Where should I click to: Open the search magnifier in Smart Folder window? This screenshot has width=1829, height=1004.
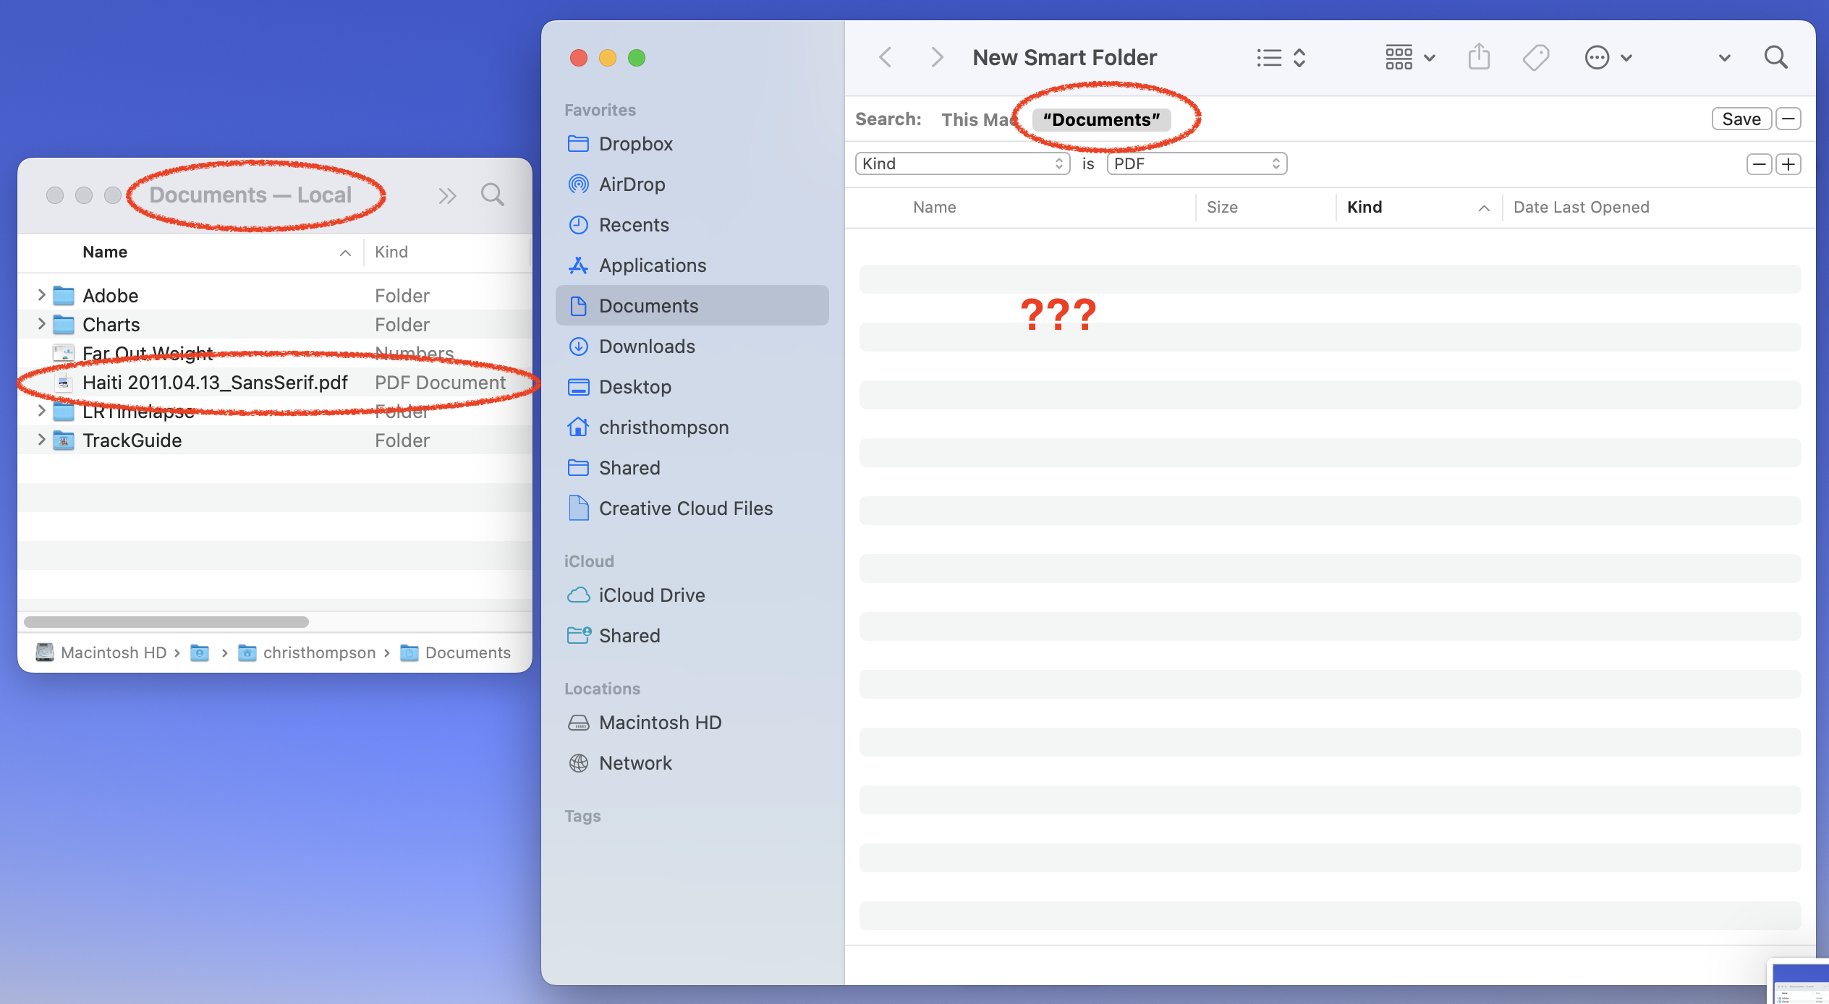point(1775,57)
